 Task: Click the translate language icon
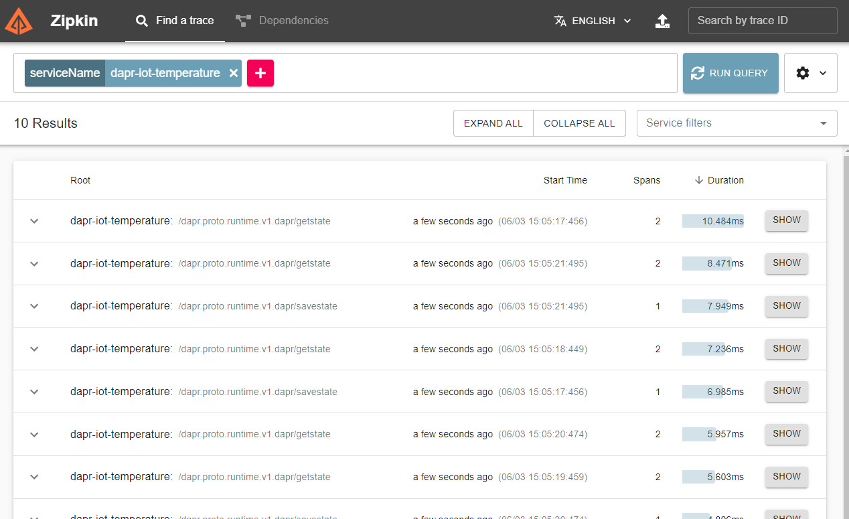pyautogui.click(x=560, y=21)
